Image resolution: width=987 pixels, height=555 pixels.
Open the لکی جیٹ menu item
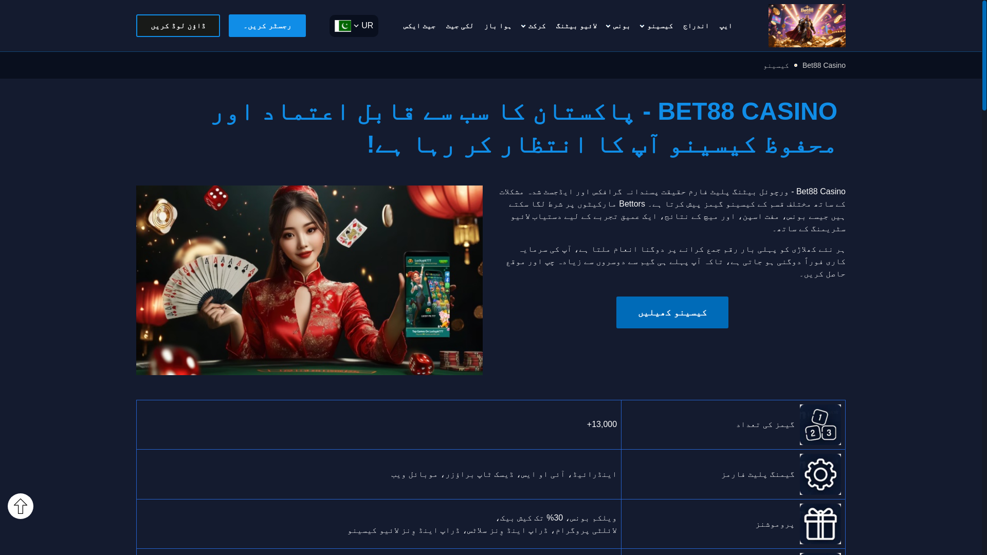coord(460,26)
